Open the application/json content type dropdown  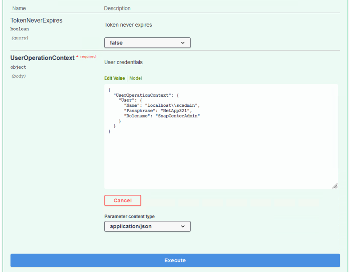point(147,226)
